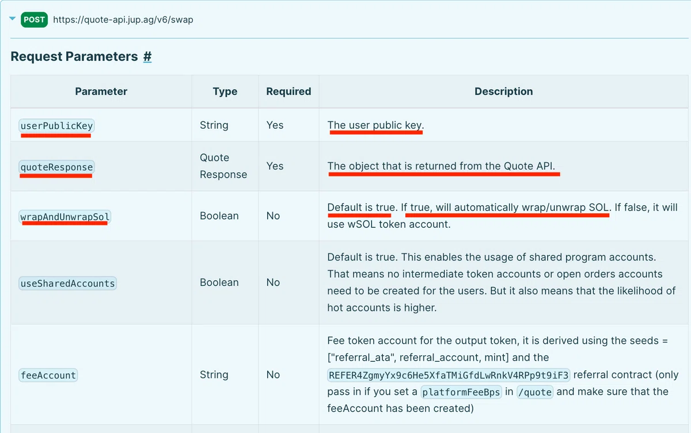Collapse the POST endpoint section arrow
691x433 pixels.
click(x=12, y=19)
